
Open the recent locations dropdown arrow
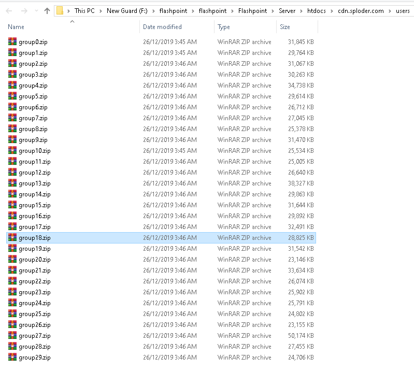[36, 10]
